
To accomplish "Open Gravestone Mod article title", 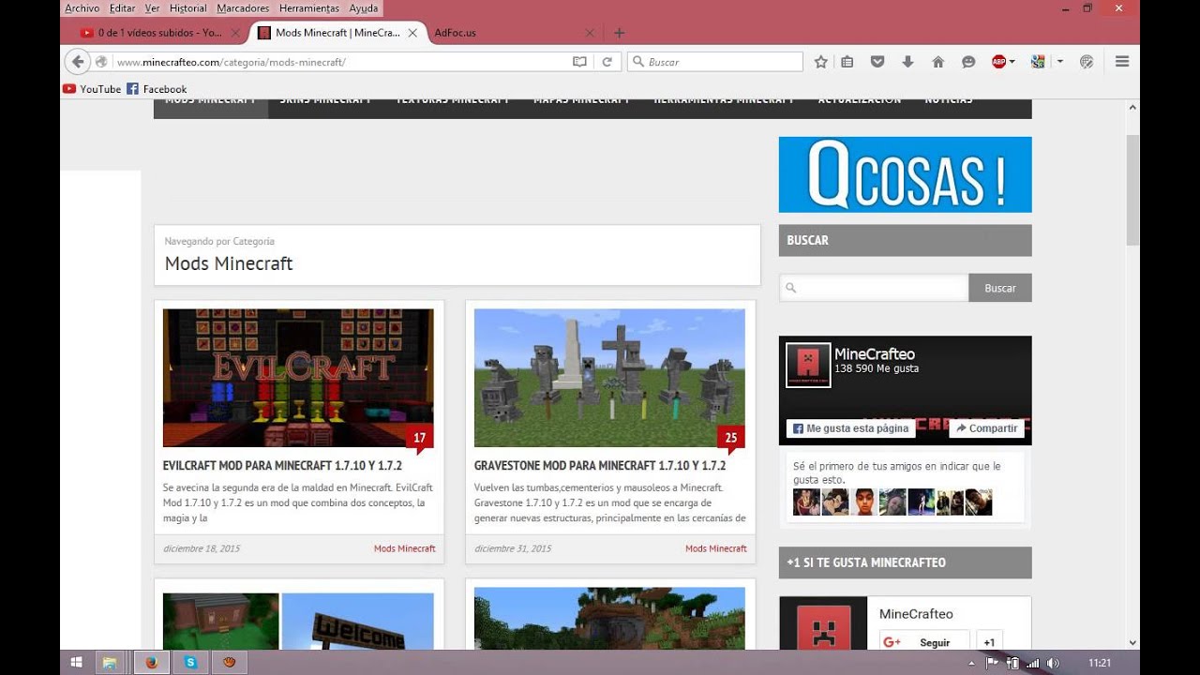I will [x=600, y=465].
